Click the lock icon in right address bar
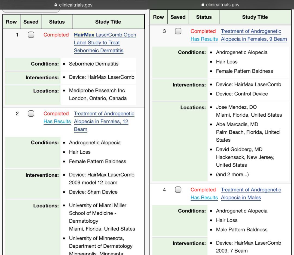294x255 pixels. pos(203,5)
